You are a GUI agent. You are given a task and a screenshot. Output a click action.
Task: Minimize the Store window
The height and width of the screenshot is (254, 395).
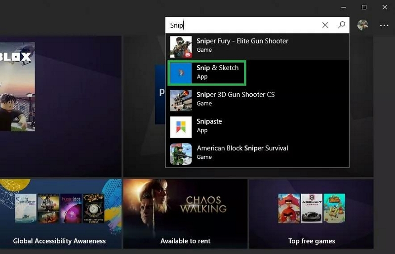click(343, 7)
